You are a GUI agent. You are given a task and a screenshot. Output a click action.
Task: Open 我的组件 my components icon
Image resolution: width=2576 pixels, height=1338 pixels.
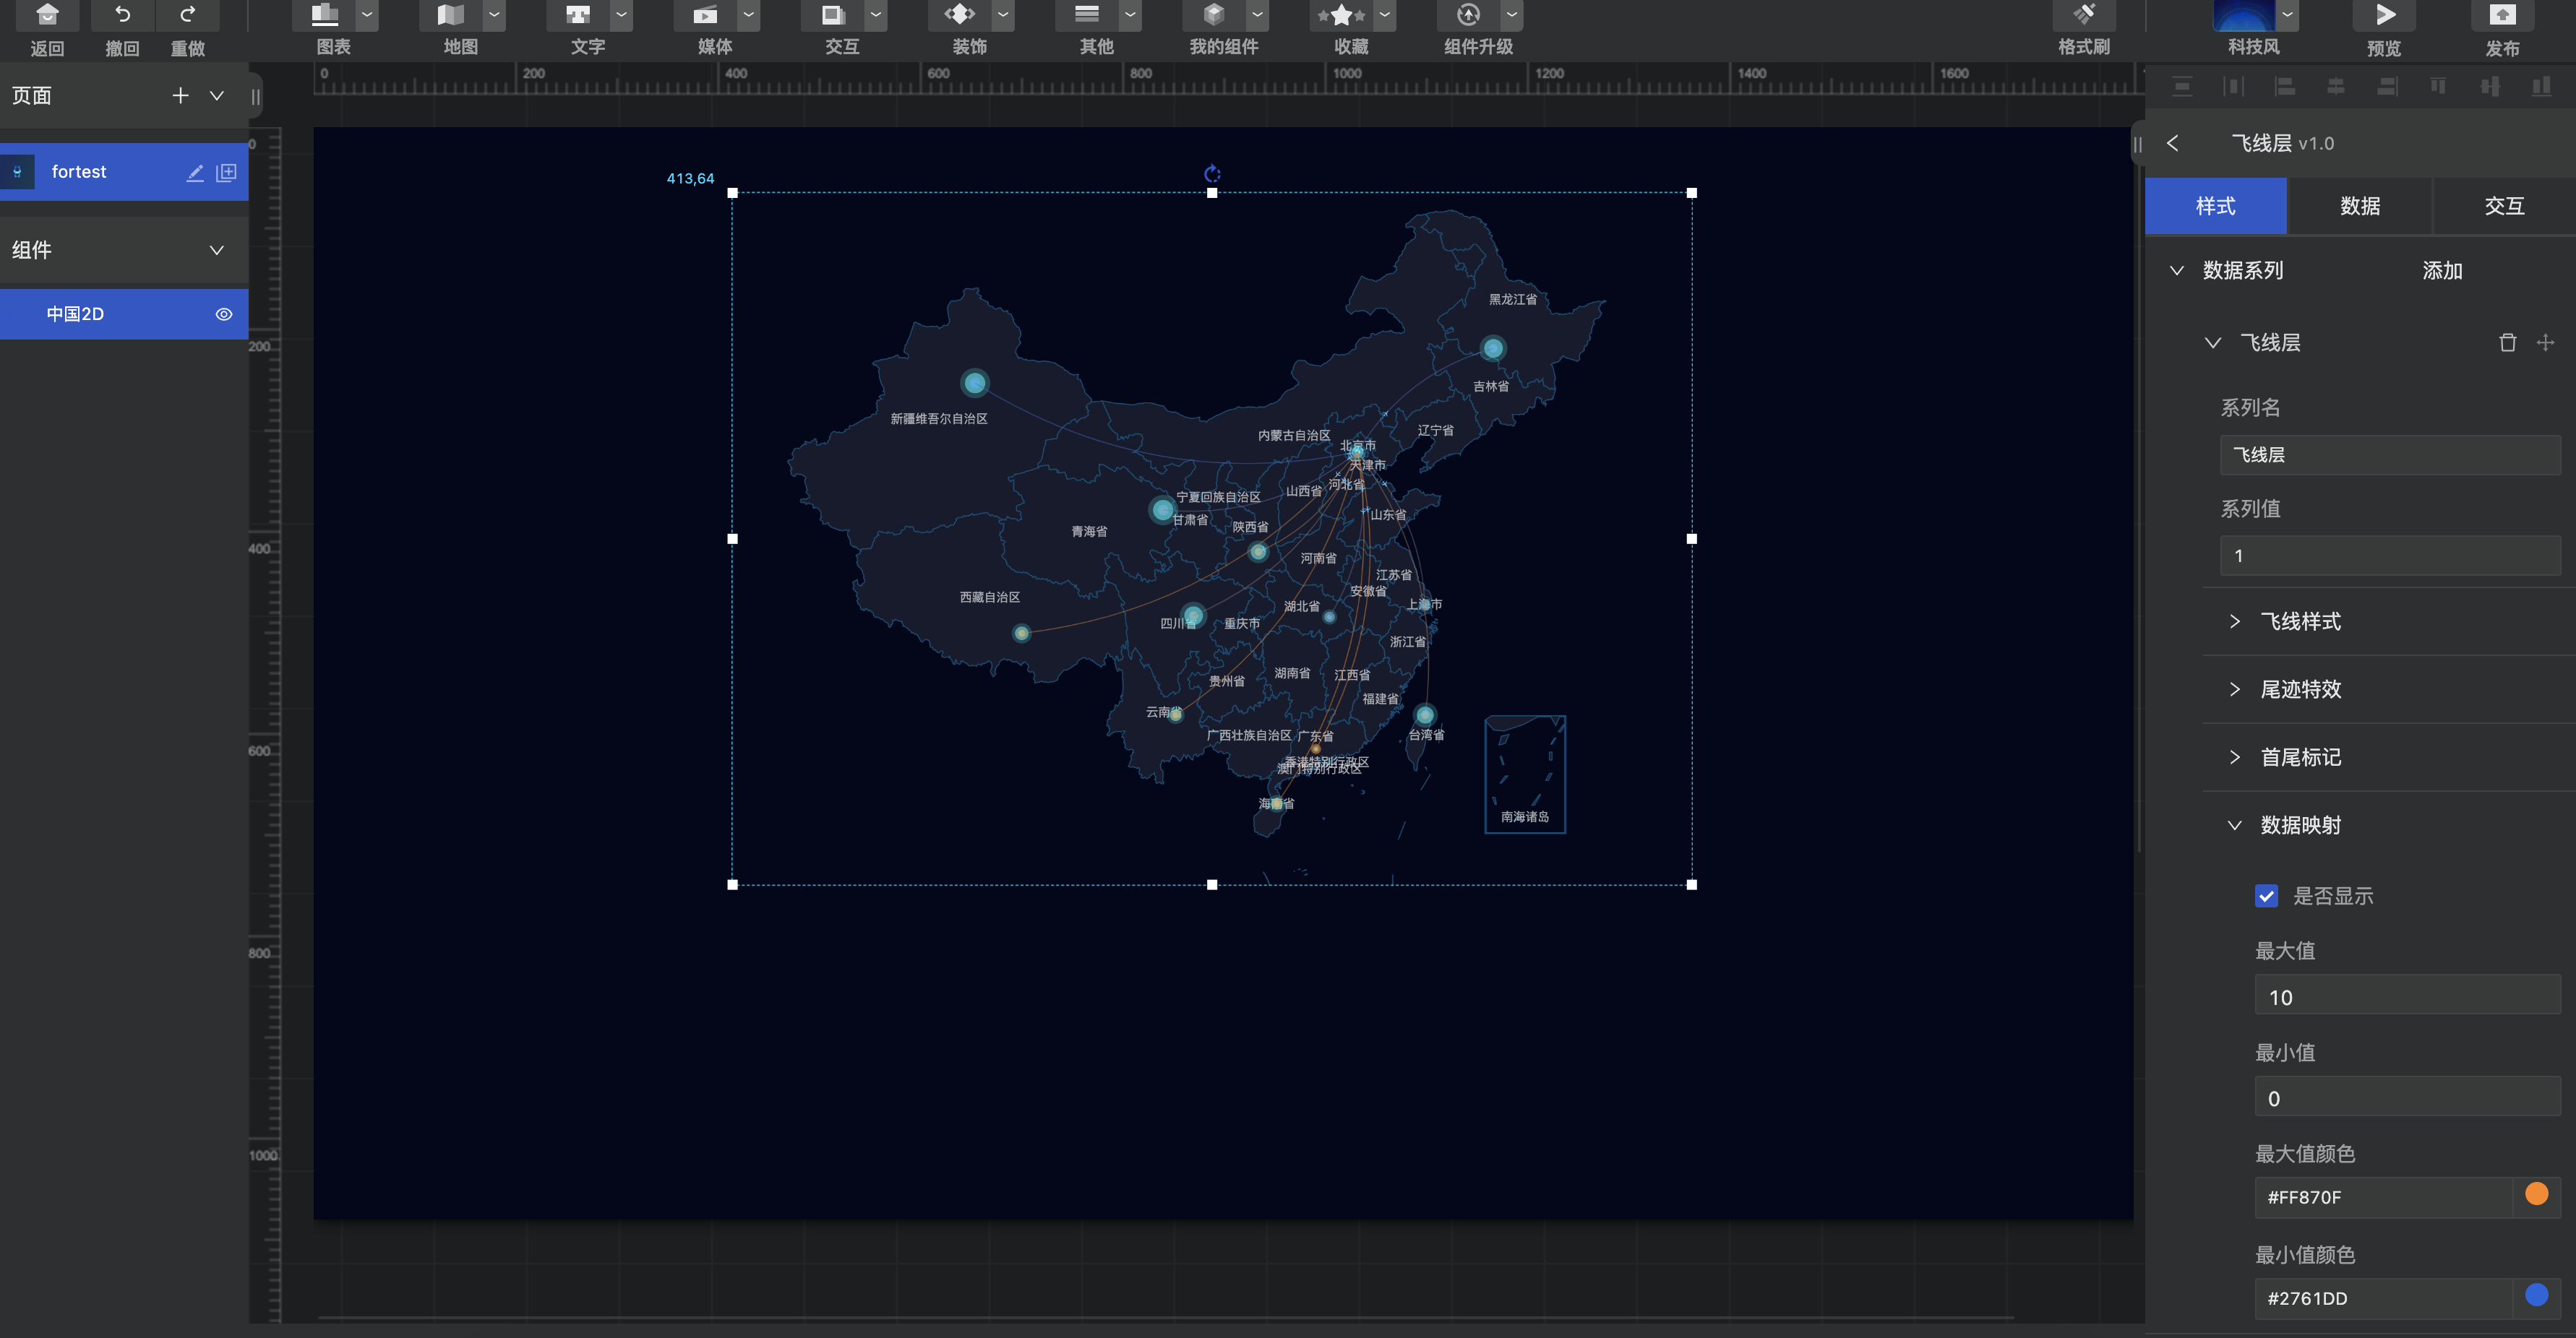coord(1214,15)
